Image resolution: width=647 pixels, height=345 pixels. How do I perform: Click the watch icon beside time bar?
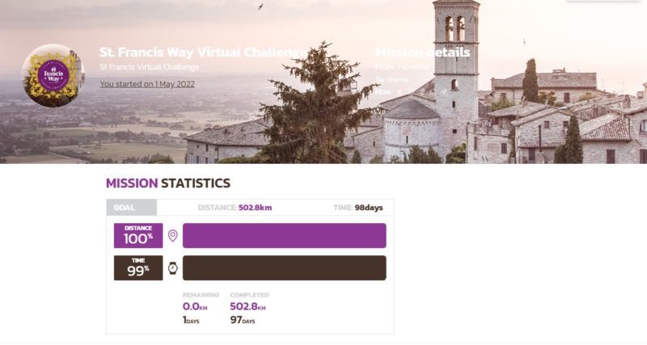(x=173, y=268)
